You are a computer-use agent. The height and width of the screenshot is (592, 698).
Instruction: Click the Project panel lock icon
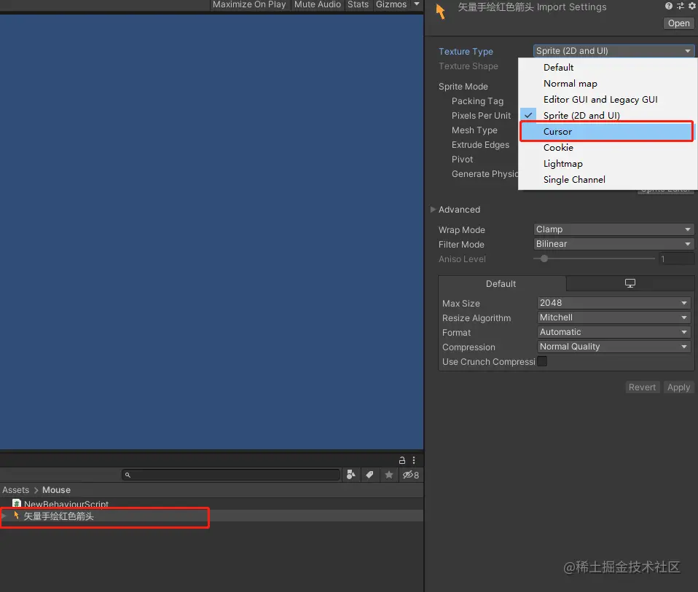click(402, 460)
